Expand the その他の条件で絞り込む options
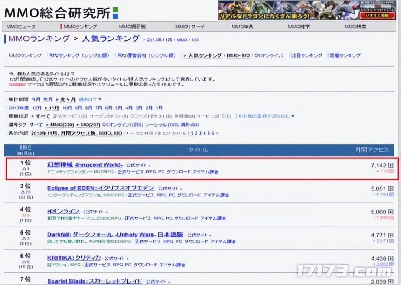 coord(265,116)
